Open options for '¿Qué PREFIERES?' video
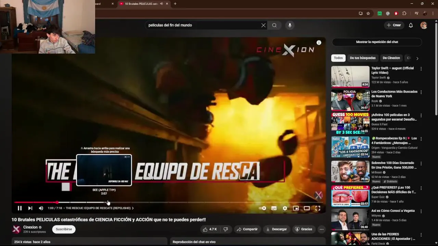This screenshot has height=246, width=438. 421,188
